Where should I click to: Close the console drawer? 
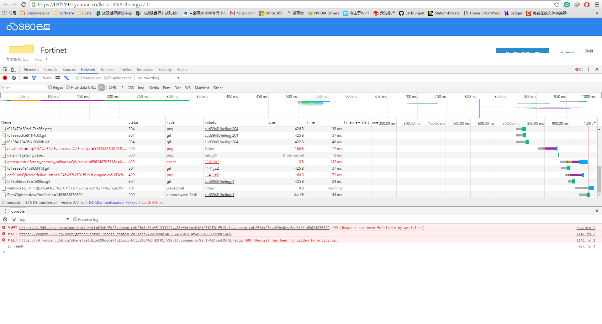(x=597, y=211)
